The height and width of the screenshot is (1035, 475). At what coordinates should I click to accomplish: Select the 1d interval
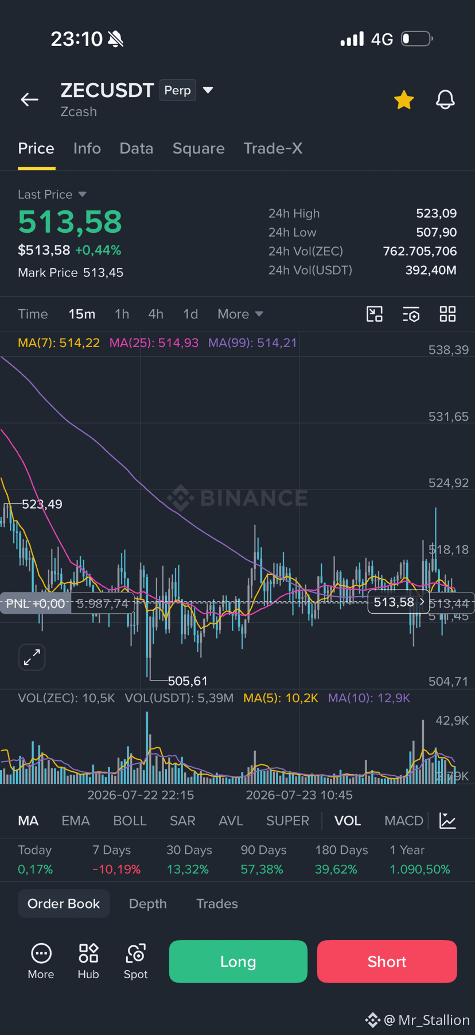(190, 314)
